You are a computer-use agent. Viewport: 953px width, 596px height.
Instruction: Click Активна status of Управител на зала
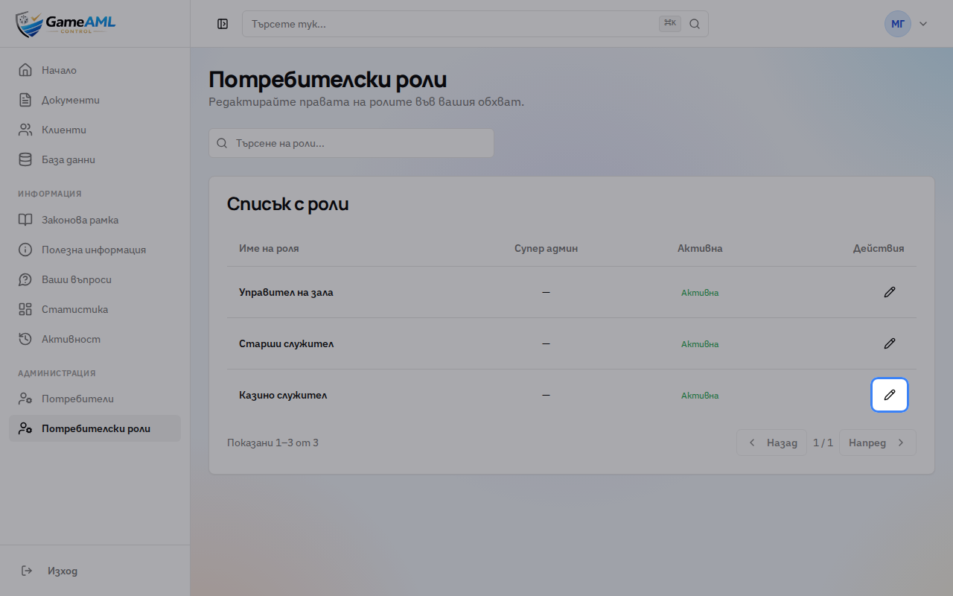700,293
